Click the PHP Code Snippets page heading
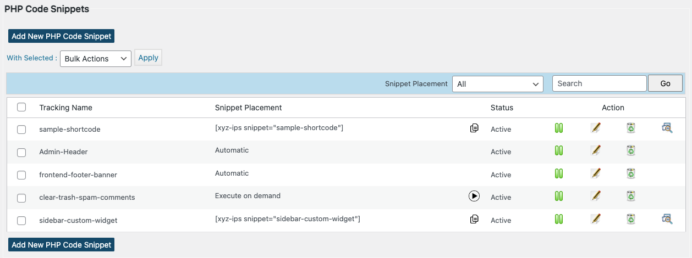This screenshot has width=692, height=258. tap(47, 9)
